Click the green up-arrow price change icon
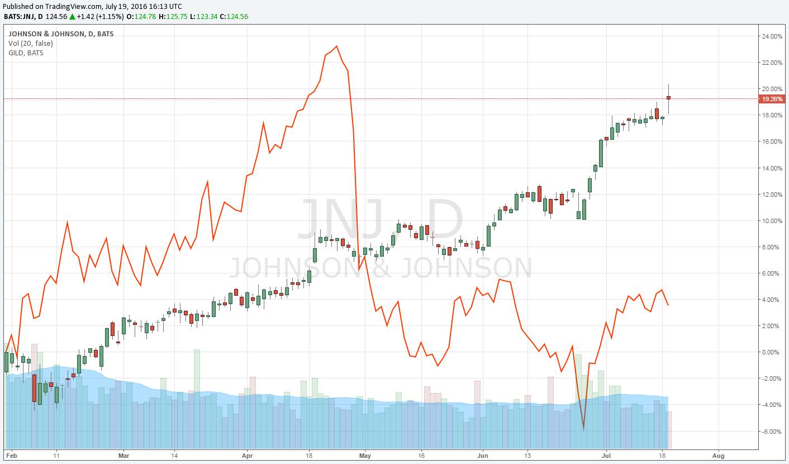Screen dimensions: 789x464 pos(72,17)
